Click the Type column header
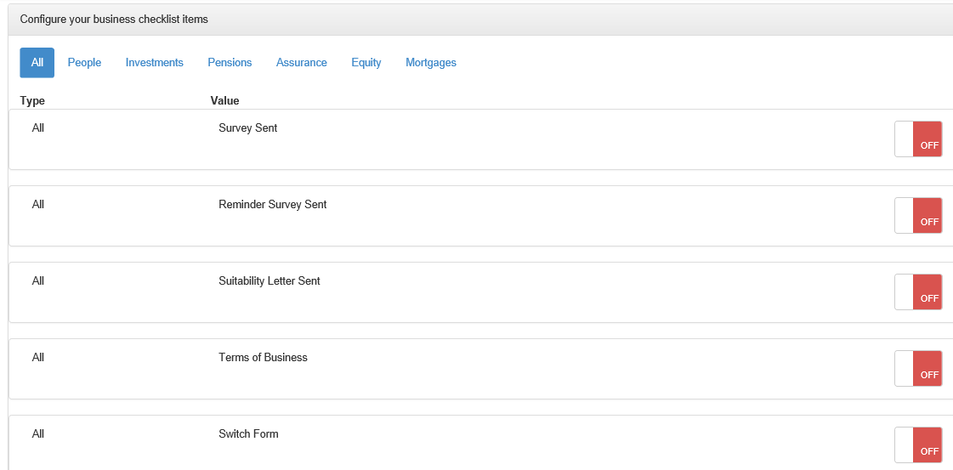953x470 pixels. click(32, 101)
